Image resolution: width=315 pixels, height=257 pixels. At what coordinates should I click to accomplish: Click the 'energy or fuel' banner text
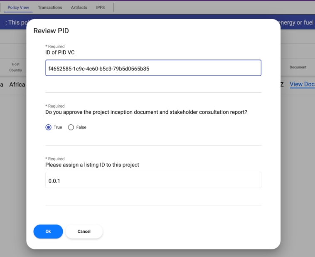[296, 22]
